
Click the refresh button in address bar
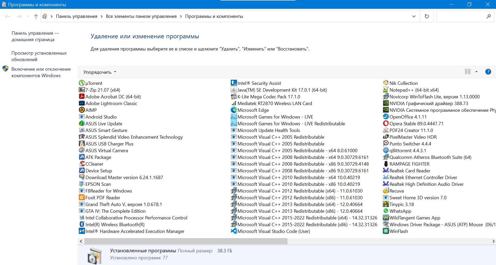coord(427,16)
